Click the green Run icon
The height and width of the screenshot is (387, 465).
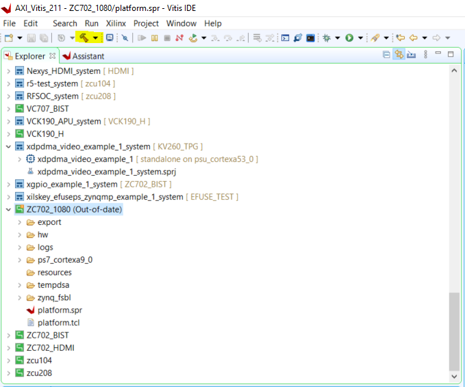pos(349,38)
